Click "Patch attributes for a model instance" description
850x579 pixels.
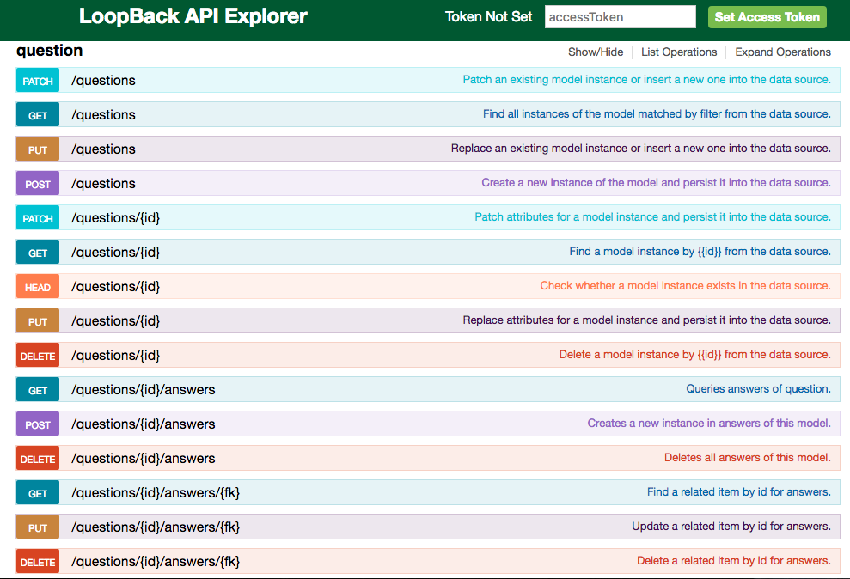652,217
